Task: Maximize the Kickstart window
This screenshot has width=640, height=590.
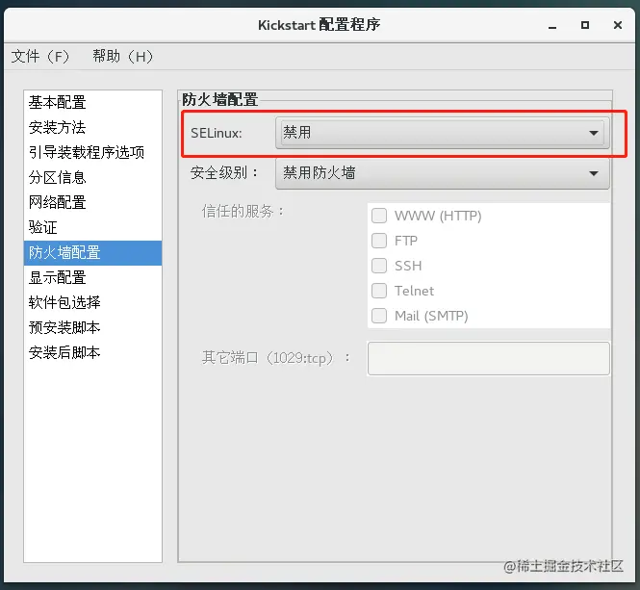Action: 585,25
